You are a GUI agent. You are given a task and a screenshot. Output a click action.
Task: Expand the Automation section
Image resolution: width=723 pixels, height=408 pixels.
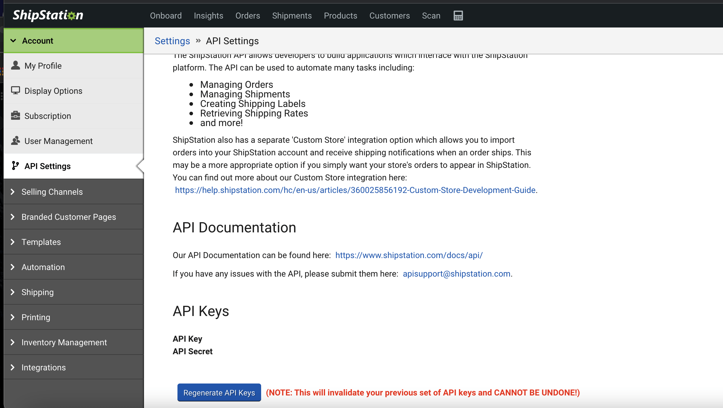[x=73, y=267]
